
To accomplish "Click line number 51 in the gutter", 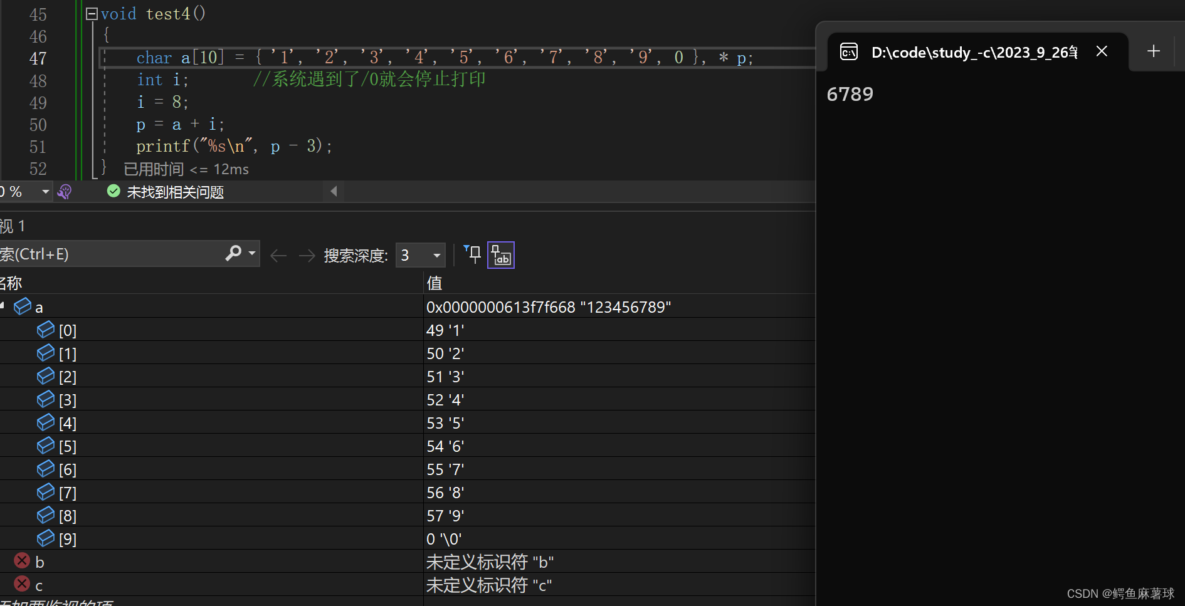I will click(x=38, y=147).
